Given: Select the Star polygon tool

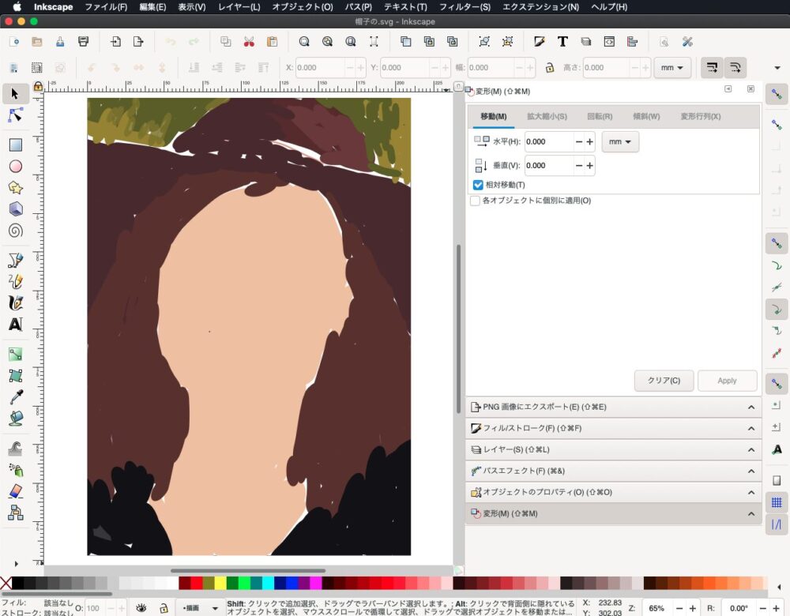Looking at the screenshot, I should (x=15, y=188).
